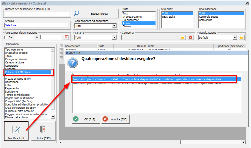
Task: Select Condizione in Elaborazioni list
Action: tap(11, 66)
